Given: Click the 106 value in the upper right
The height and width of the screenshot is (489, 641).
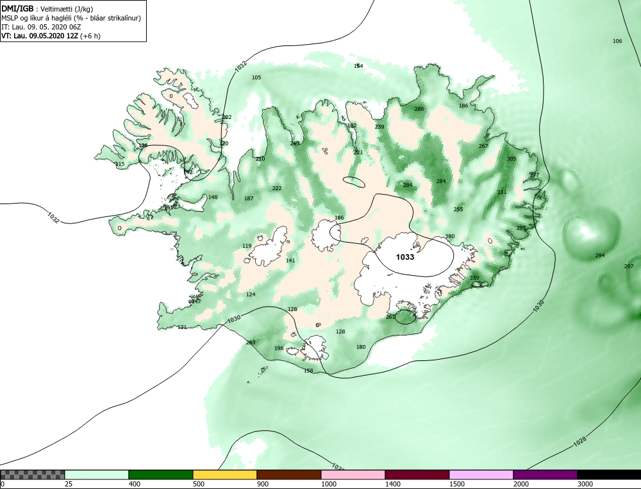Looking at the screenshot, I should point(617,41).
